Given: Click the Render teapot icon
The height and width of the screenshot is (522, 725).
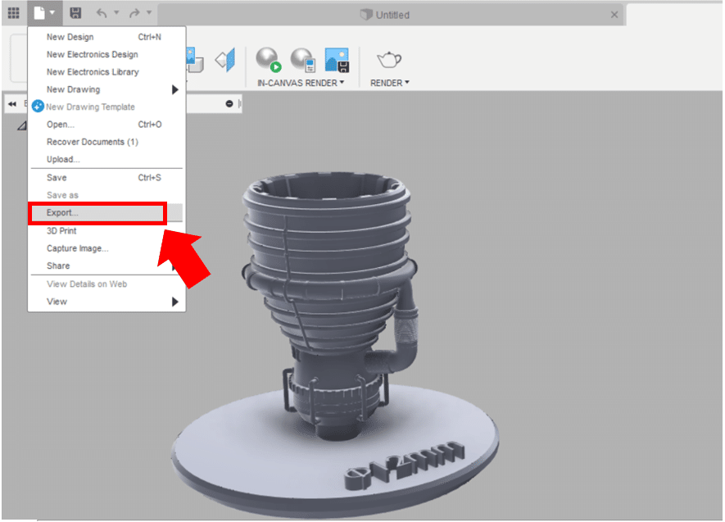Looking at the screenshot, I should click(x=389, y=60).
